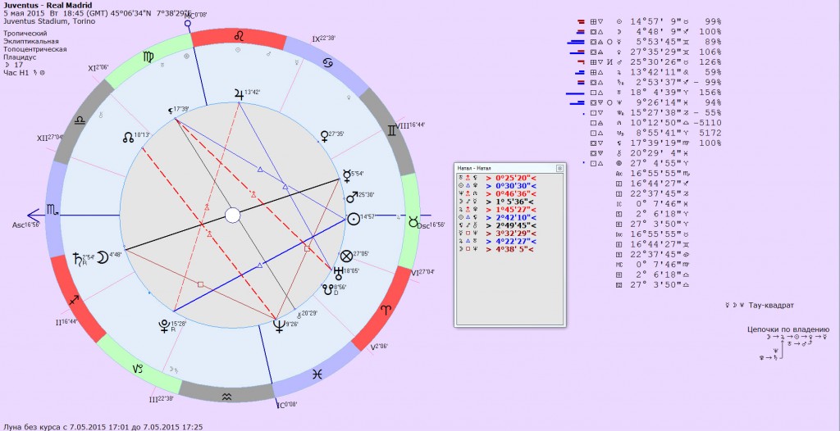
Task: Click the Dsc 16°56' label
Action: (431, 225)
